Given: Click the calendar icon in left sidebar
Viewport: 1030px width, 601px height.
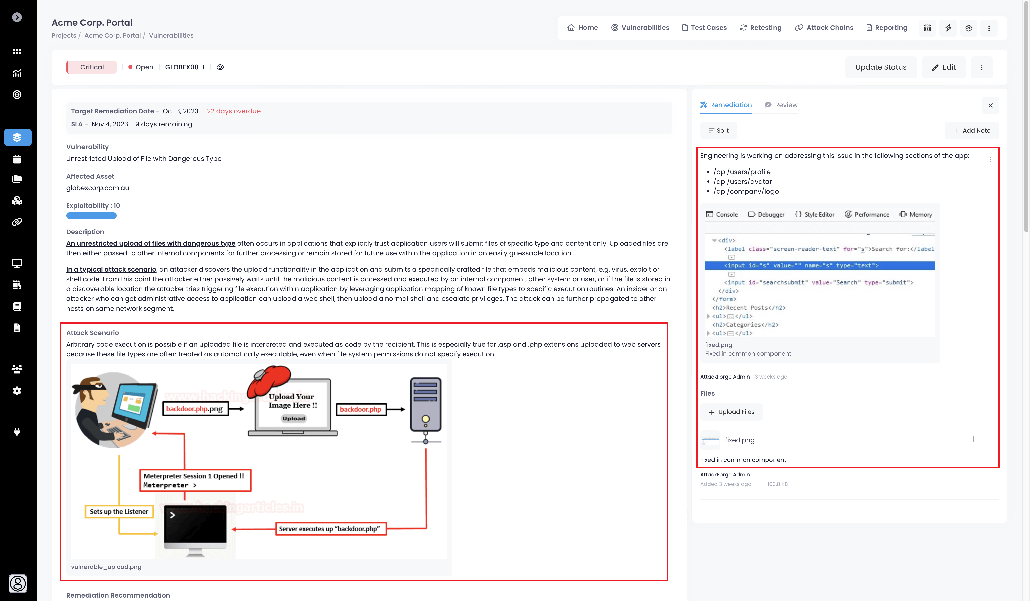Looking at the screenshot, I should [17, 159].
